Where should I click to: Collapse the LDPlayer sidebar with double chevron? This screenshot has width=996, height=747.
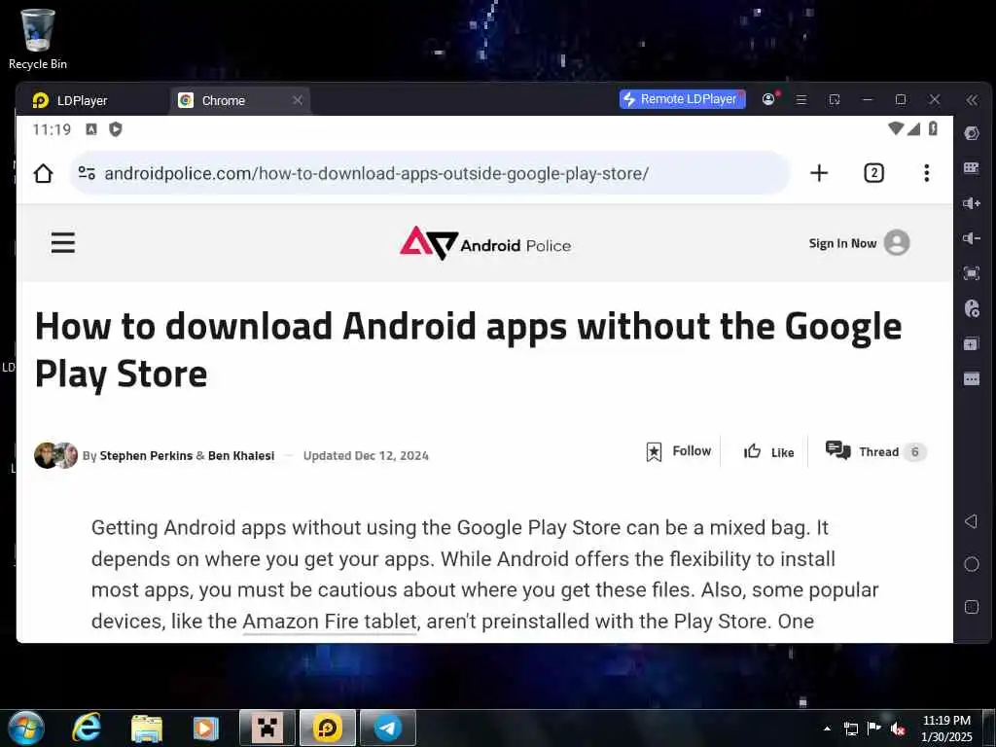972,100
